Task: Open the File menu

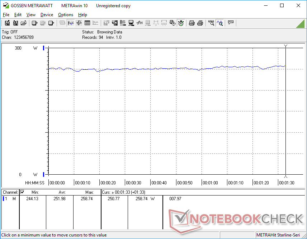Action: (x=6, y=15)
